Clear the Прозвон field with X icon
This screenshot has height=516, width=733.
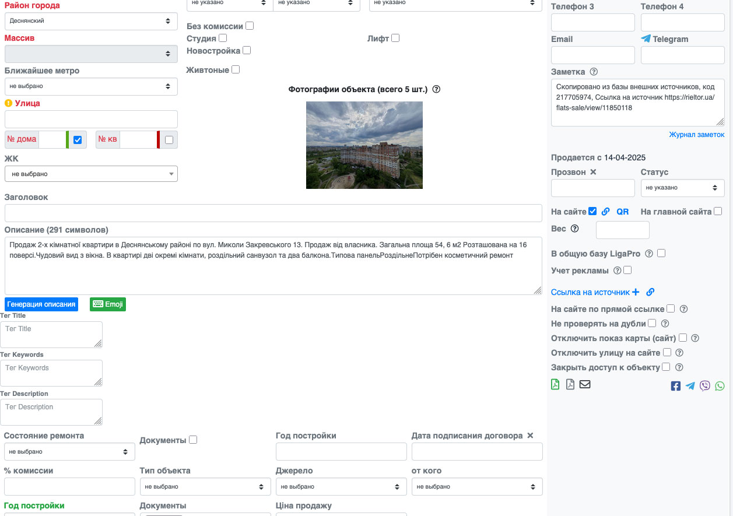coord(593,172)
